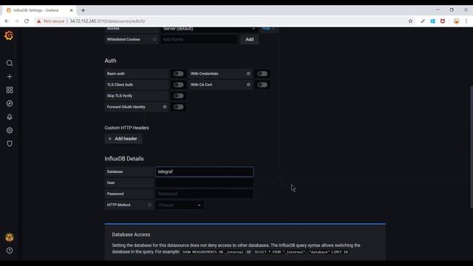Image resolution: width=473 pixels, height=266 pixels.
Task: Show With CA Cert info icon
Action: point(248,85)
